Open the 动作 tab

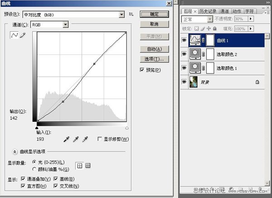(x=237, y=11)
